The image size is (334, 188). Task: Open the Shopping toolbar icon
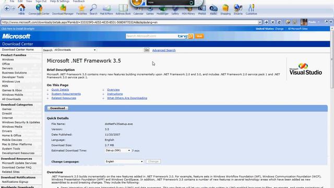[225, 9]
